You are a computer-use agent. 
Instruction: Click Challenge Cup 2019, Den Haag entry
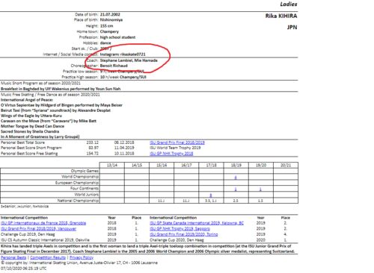(x=28, y=234)
